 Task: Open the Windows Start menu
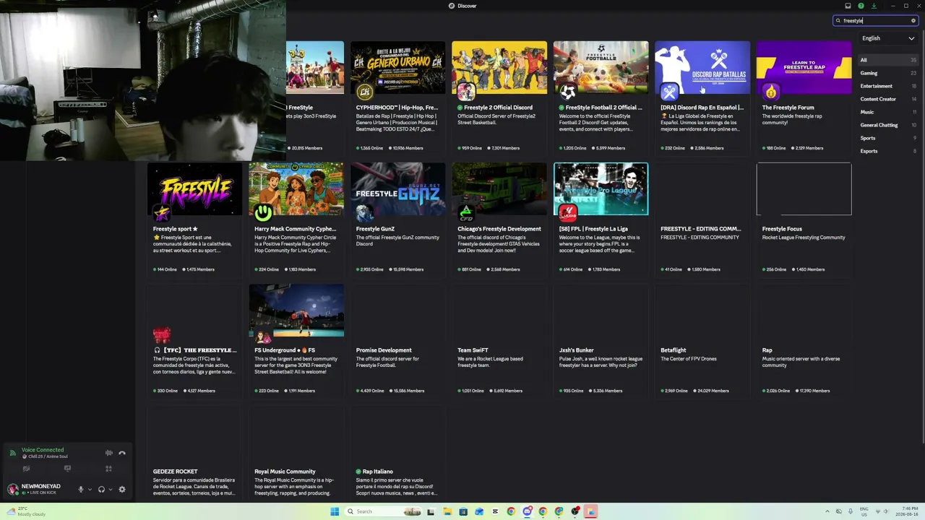335,512
